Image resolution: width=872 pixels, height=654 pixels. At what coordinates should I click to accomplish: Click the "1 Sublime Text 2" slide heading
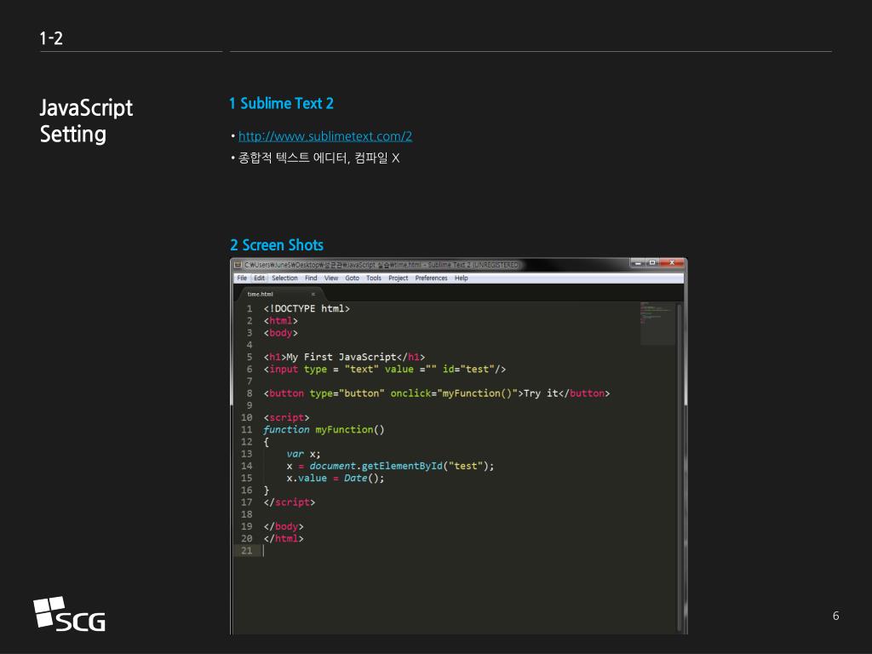[281, 103]
